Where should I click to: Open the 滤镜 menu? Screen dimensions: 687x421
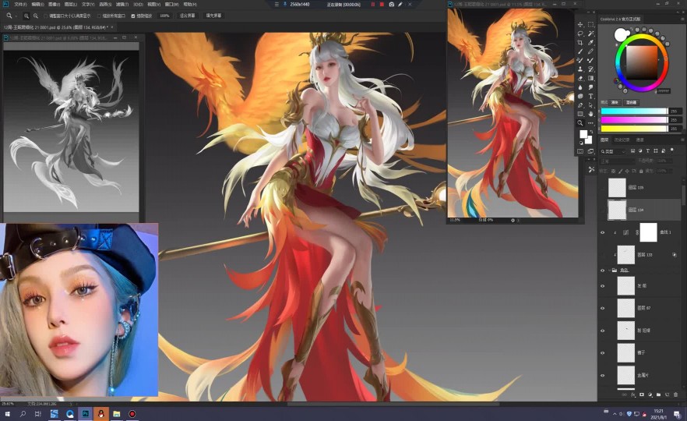122,5
